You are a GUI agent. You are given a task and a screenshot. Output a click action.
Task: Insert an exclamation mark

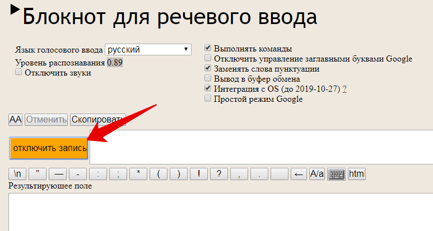pyautogui.click(x=199, y=174)
